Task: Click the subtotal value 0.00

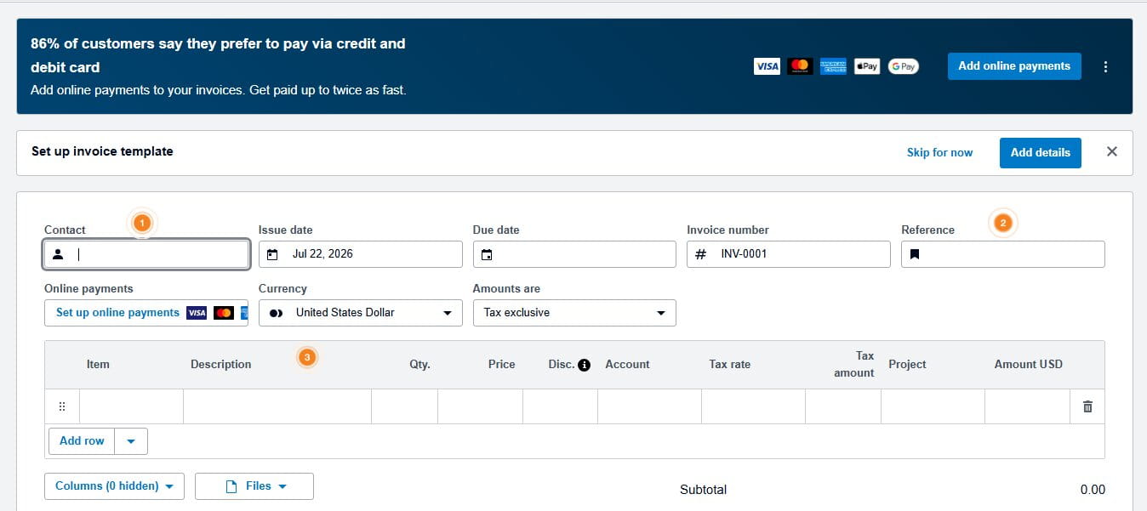Action: (1093, 490)
